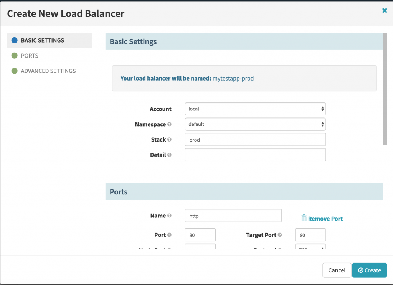
Task: Close the Create New Load Balancer dialog
Action: pyautogui.click(x=385, y=11)
